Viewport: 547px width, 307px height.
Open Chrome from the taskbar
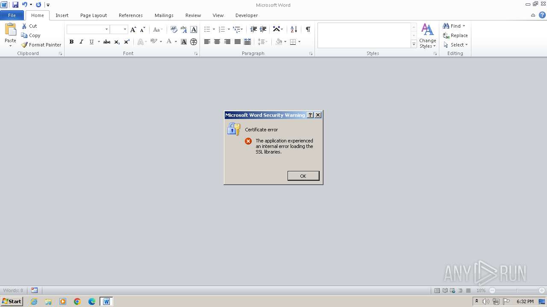(77, 301)
